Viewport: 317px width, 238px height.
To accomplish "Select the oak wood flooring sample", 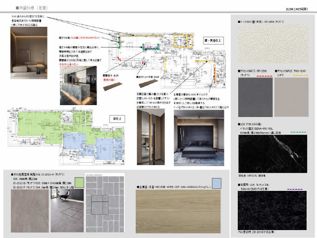I will tap(178, 212).
